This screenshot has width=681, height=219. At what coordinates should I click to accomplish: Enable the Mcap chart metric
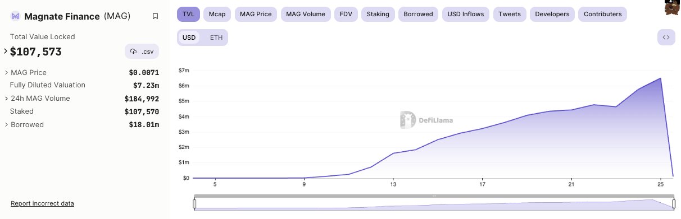point(216,14)
